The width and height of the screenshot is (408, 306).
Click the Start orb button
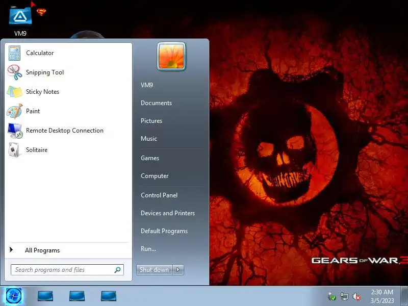point(14,296)
